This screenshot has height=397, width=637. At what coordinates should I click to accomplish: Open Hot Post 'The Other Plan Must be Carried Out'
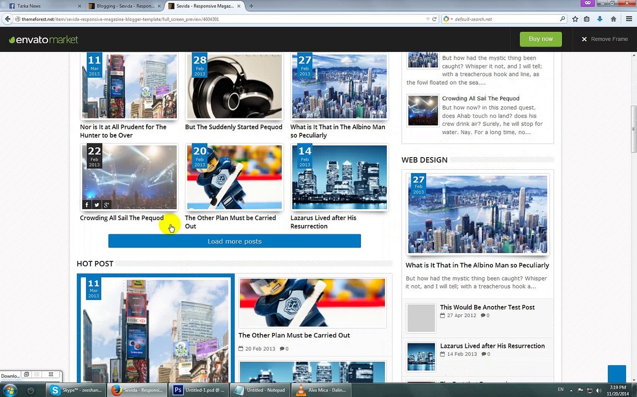294,335
